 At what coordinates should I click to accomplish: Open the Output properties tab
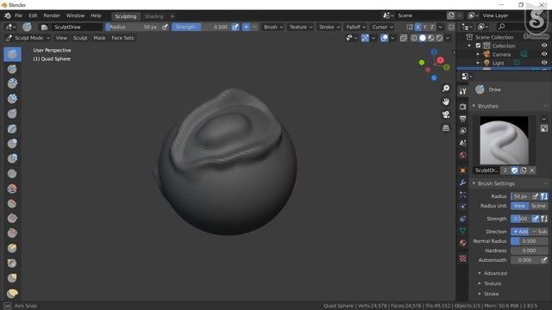pos(463,119)
